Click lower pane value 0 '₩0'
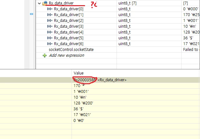Screen dimensions: 200x139 (x=79, y=120)
